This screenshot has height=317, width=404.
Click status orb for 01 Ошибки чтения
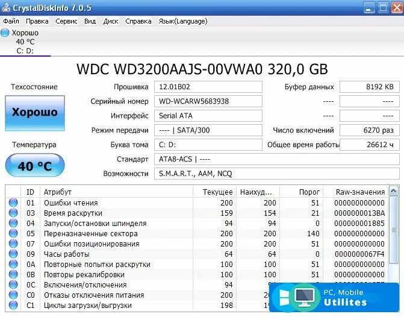[x=13, y=202]
